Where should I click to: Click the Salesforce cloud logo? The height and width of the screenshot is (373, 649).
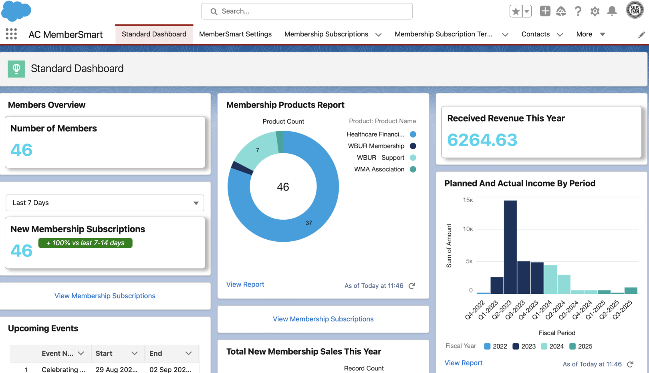(x=16, y=11)
